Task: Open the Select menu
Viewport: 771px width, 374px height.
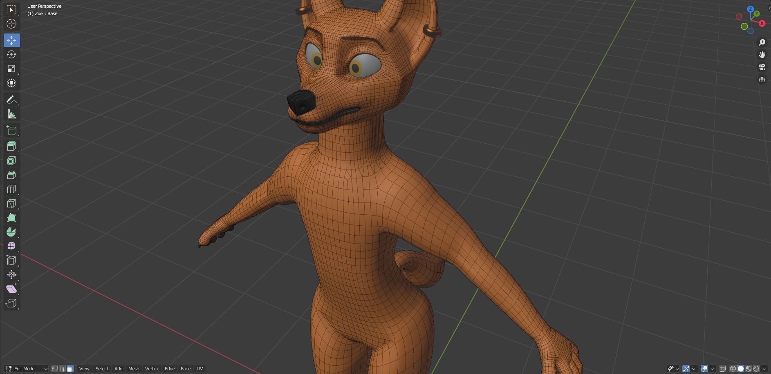Action: point(102,369)
